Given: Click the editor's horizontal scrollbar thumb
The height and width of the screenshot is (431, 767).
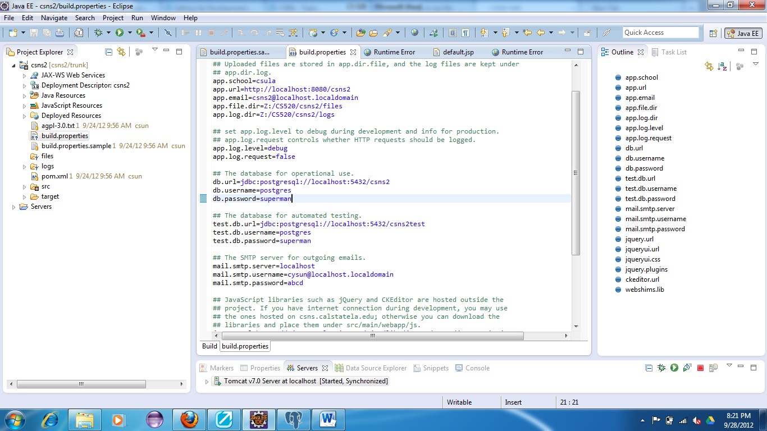Looking at the screenshot, I should [x=372, y=336].
